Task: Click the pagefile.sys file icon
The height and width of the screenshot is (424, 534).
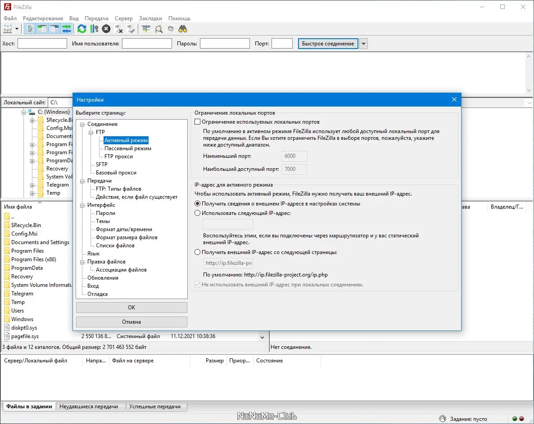Action: (7, 336)
